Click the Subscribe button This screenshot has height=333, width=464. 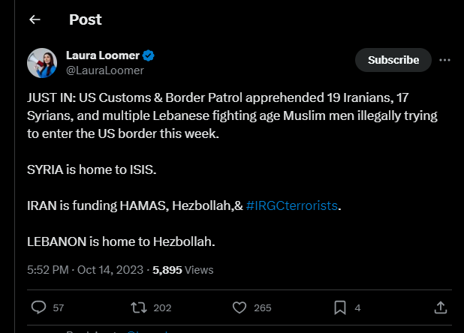393,60
